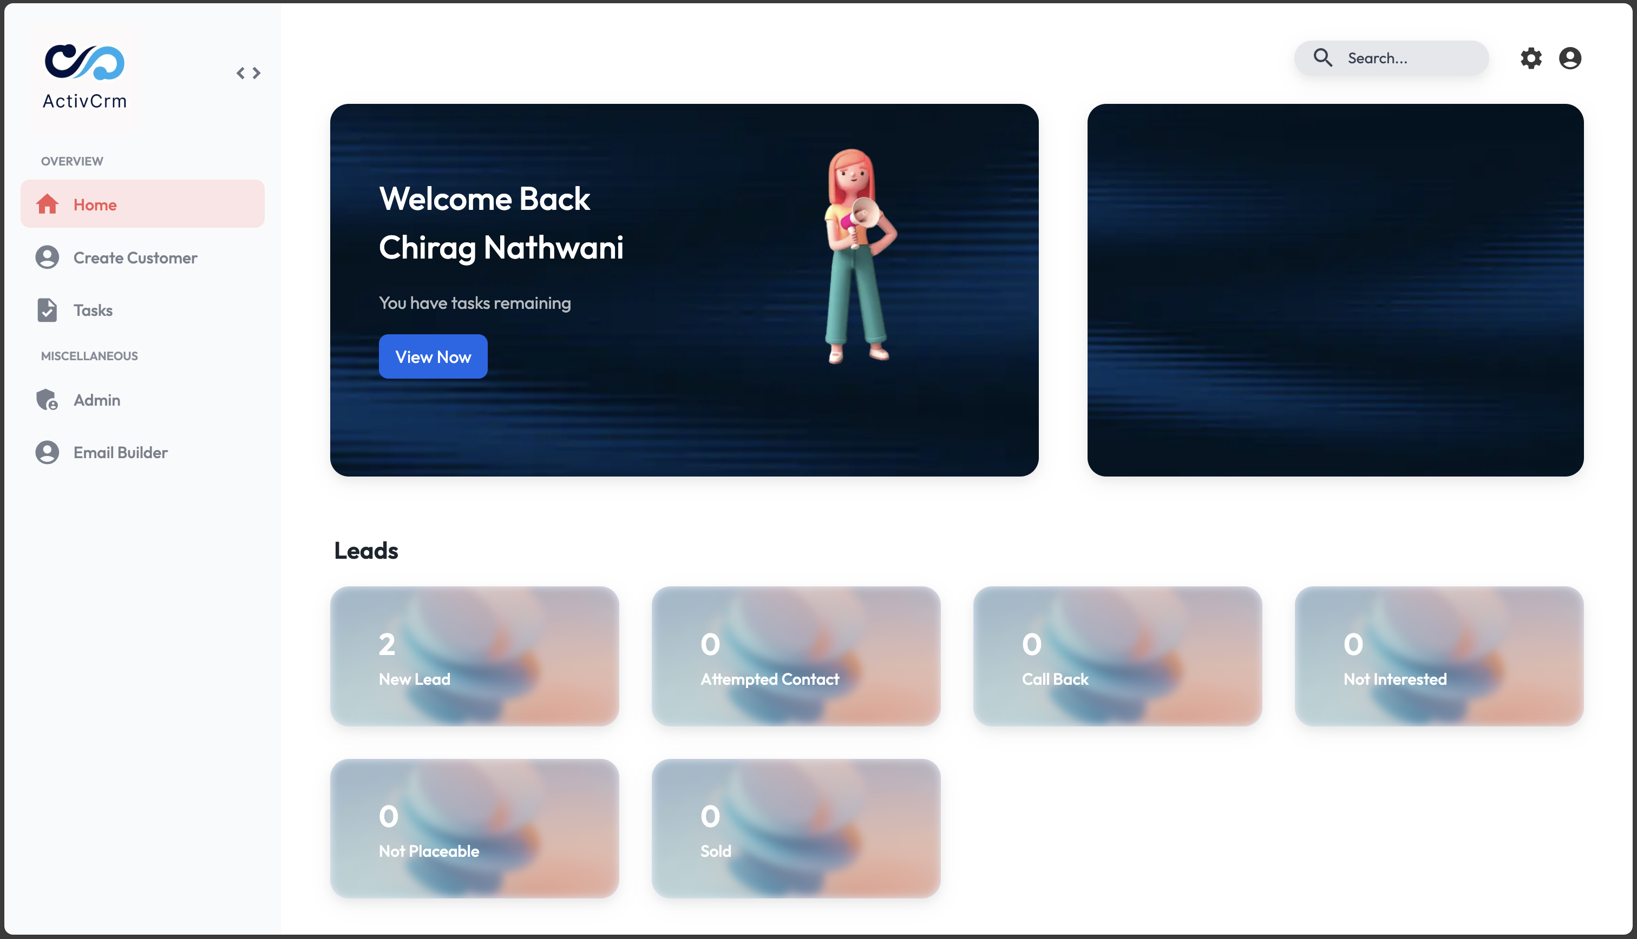Open the settings gear in the top bar
The width and height of the screenshot is (1637, 939).
(x=1531, y=58)
